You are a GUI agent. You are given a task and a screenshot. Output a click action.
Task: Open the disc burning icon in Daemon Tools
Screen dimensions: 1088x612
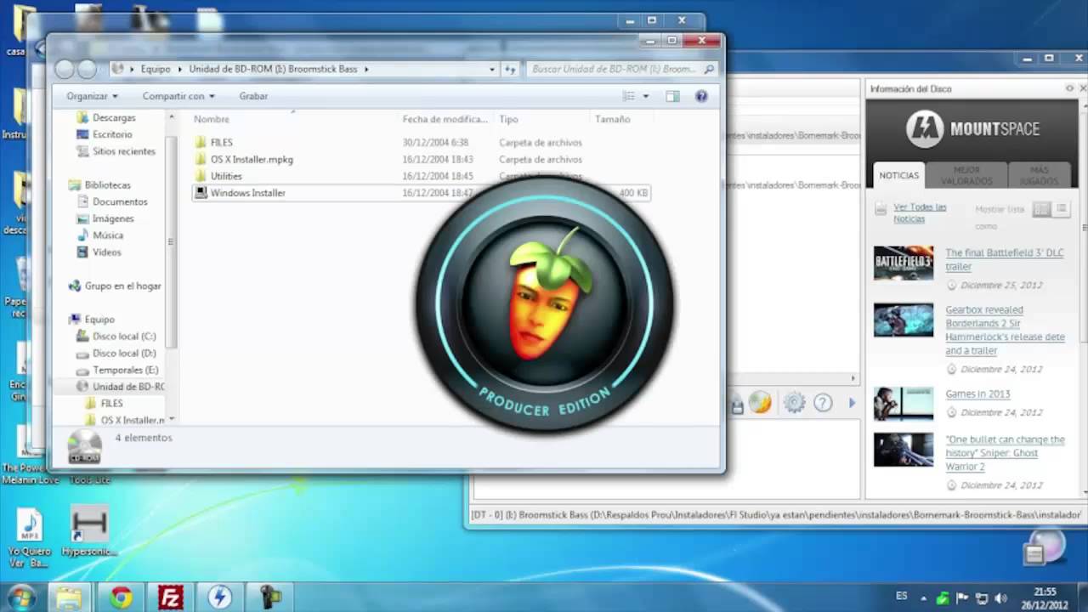[759, 403]
